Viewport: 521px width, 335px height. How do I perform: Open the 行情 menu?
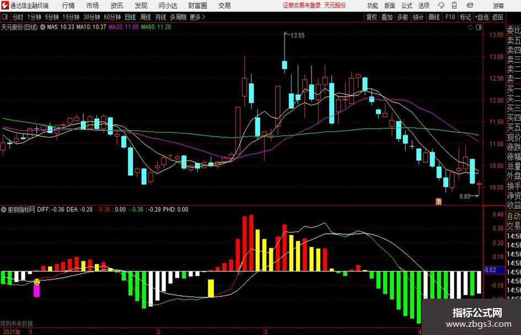click(68, 6)
